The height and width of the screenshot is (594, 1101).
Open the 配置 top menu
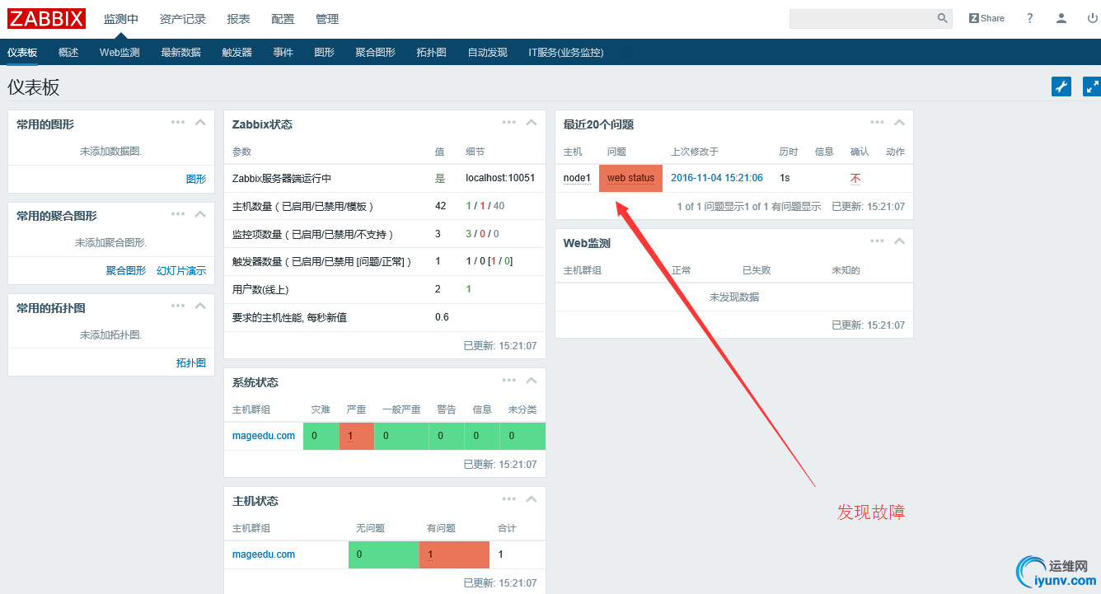pos(283,19)
